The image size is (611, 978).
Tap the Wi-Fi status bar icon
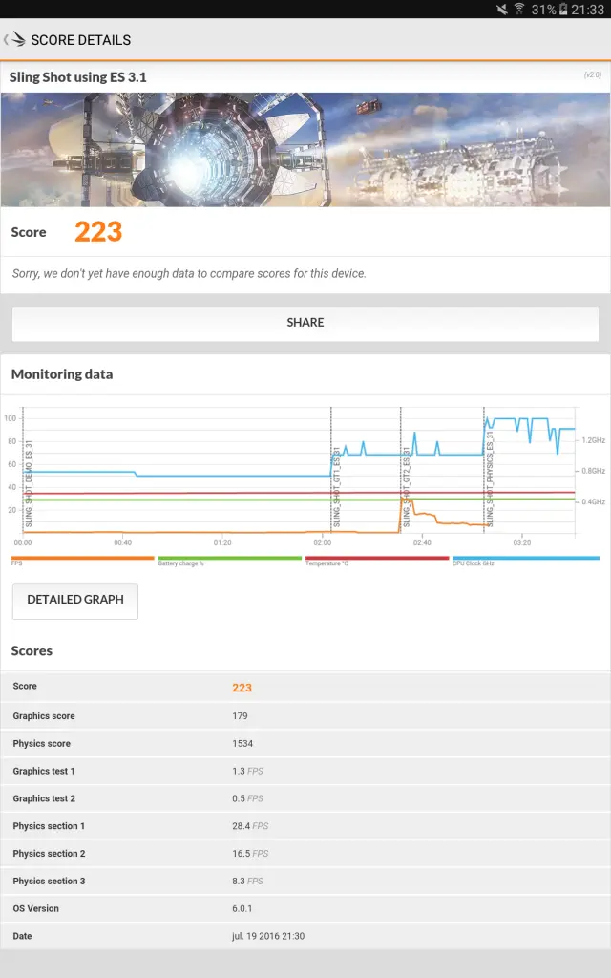[519, 10]
